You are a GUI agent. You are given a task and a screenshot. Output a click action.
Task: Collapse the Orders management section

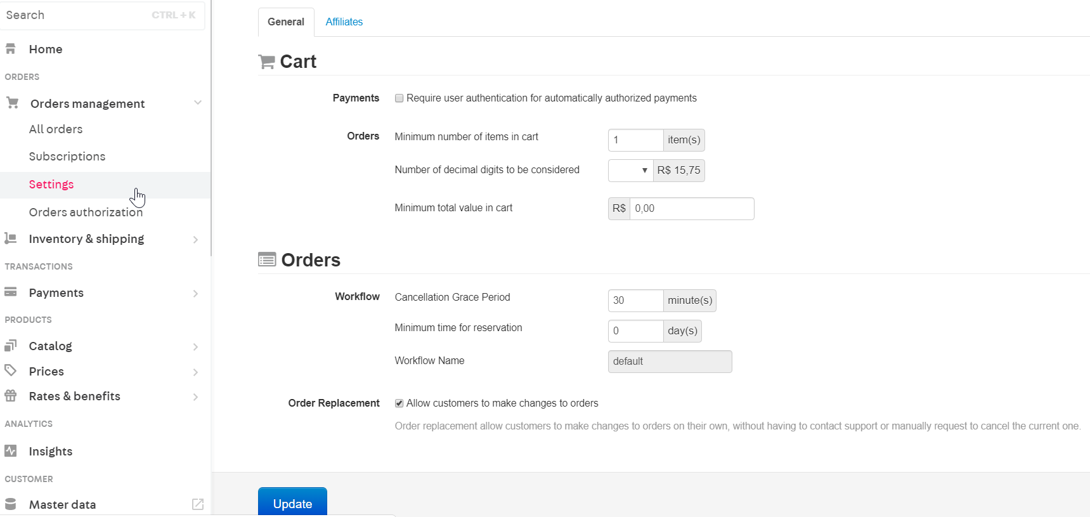198,103
